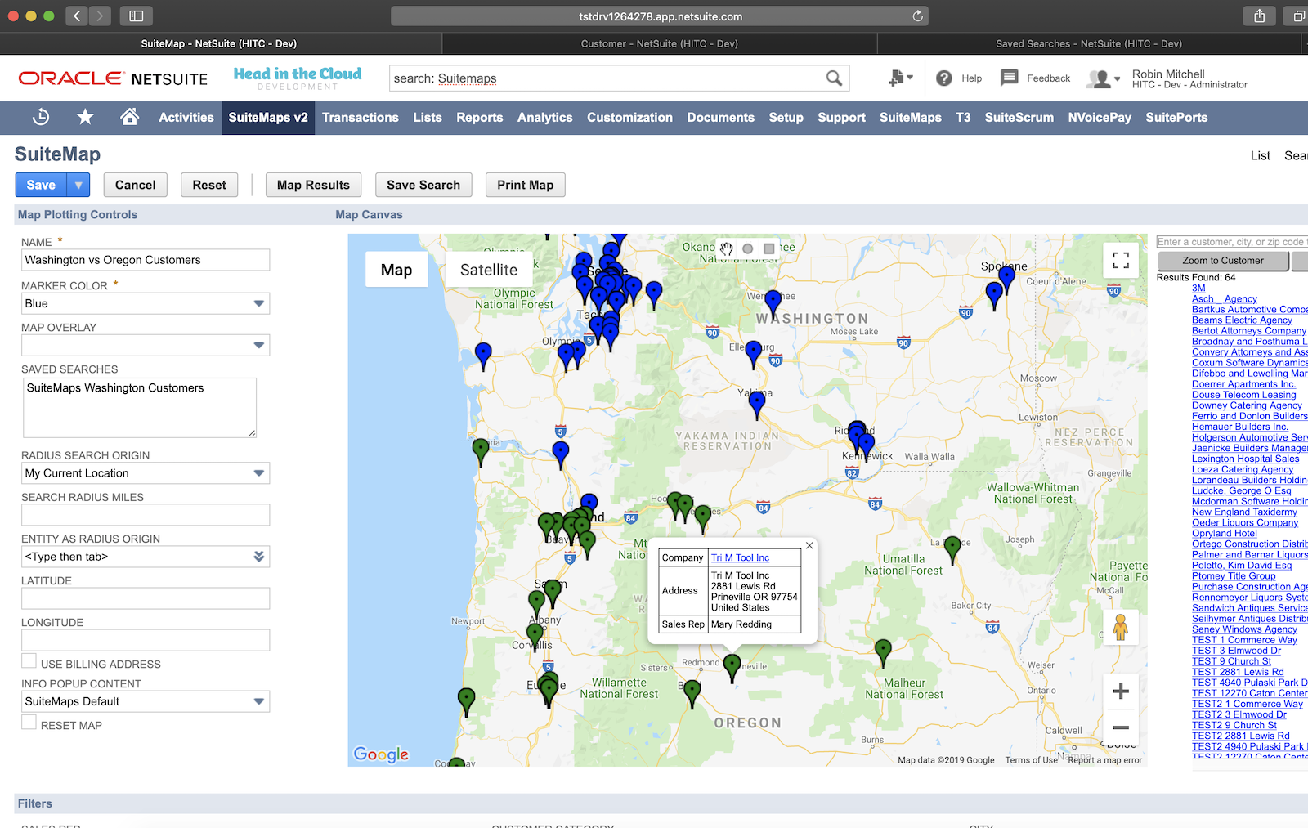Open the Bartkus Automotive Company result link
The image size is (1308, 828).
pyautogui.click(x=1249, y=310)
